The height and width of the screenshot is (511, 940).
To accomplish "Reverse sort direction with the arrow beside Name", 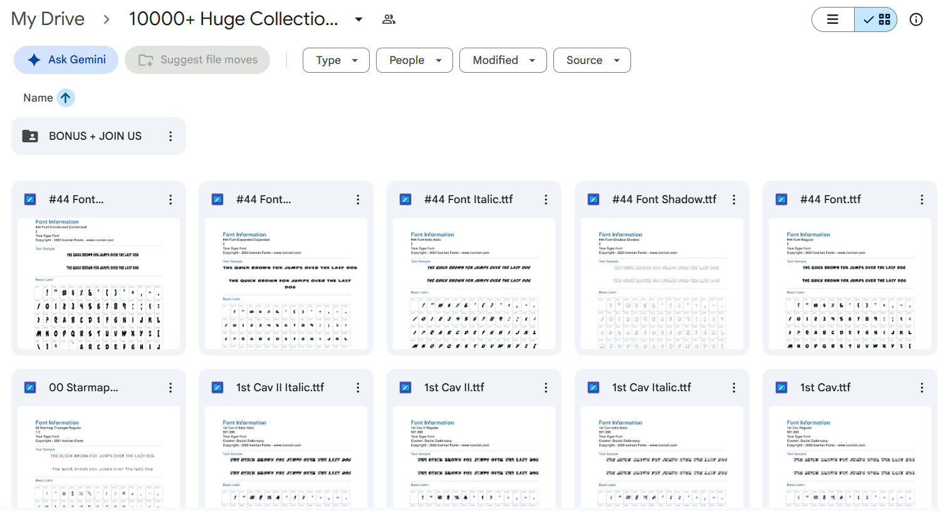I will (66, 98).
